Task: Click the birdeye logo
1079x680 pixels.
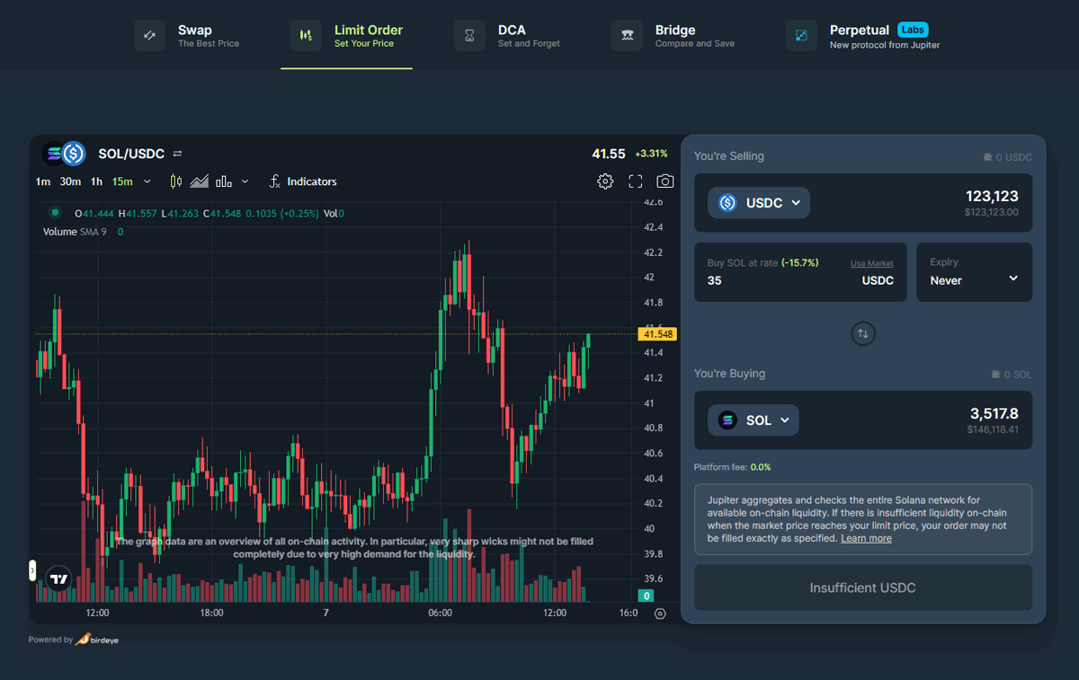Action: pyautogui.click(x=97, y=640)
